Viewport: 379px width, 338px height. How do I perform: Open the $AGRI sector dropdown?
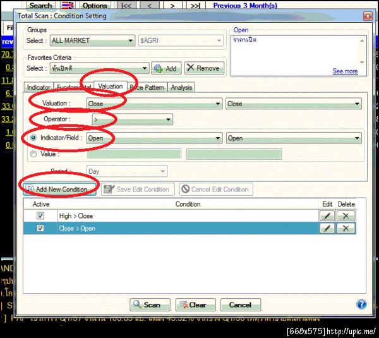click(181, 40)
